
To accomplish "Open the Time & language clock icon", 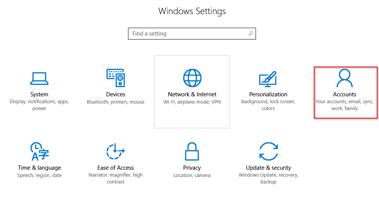I will click(39, 151).
